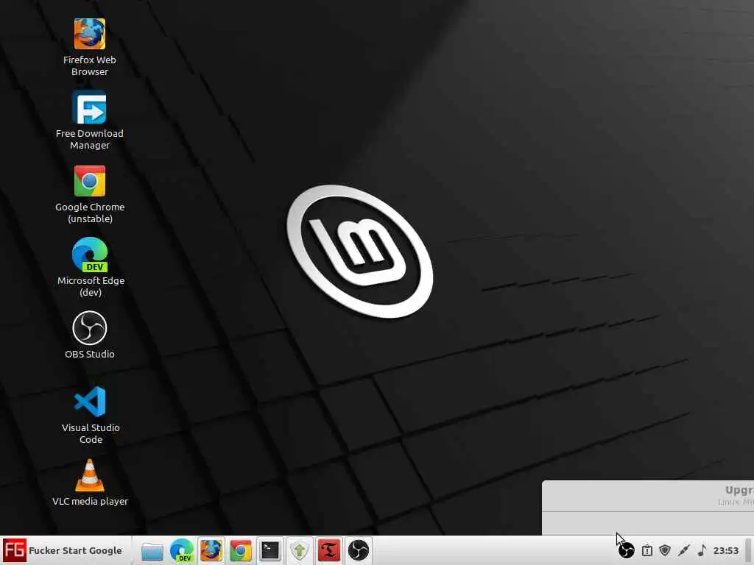Image resolution: width=754 pixels, height=565 pixels.
Task: Click Edge DEV launcher in the panel
Action: coord(182,550)
